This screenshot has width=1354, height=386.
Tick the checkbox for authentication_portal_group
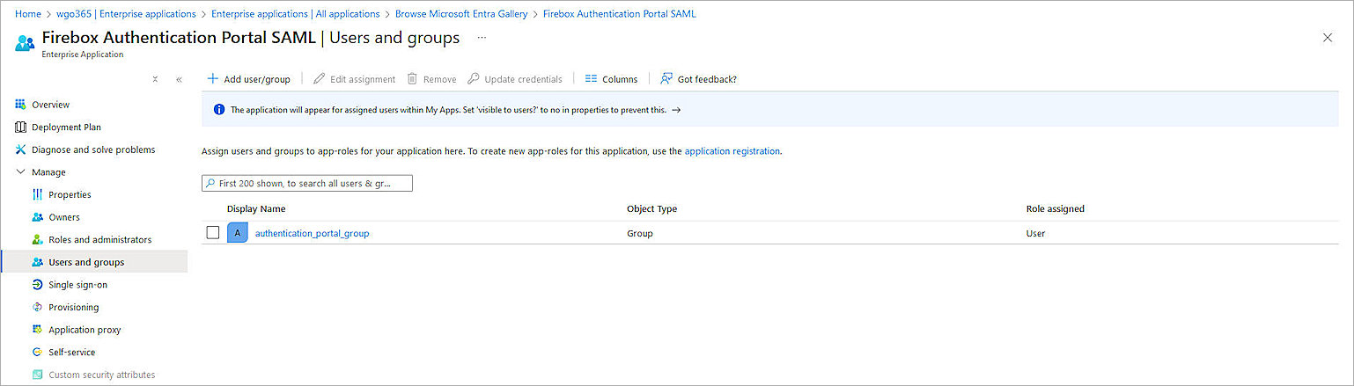[x=213, y=233]
